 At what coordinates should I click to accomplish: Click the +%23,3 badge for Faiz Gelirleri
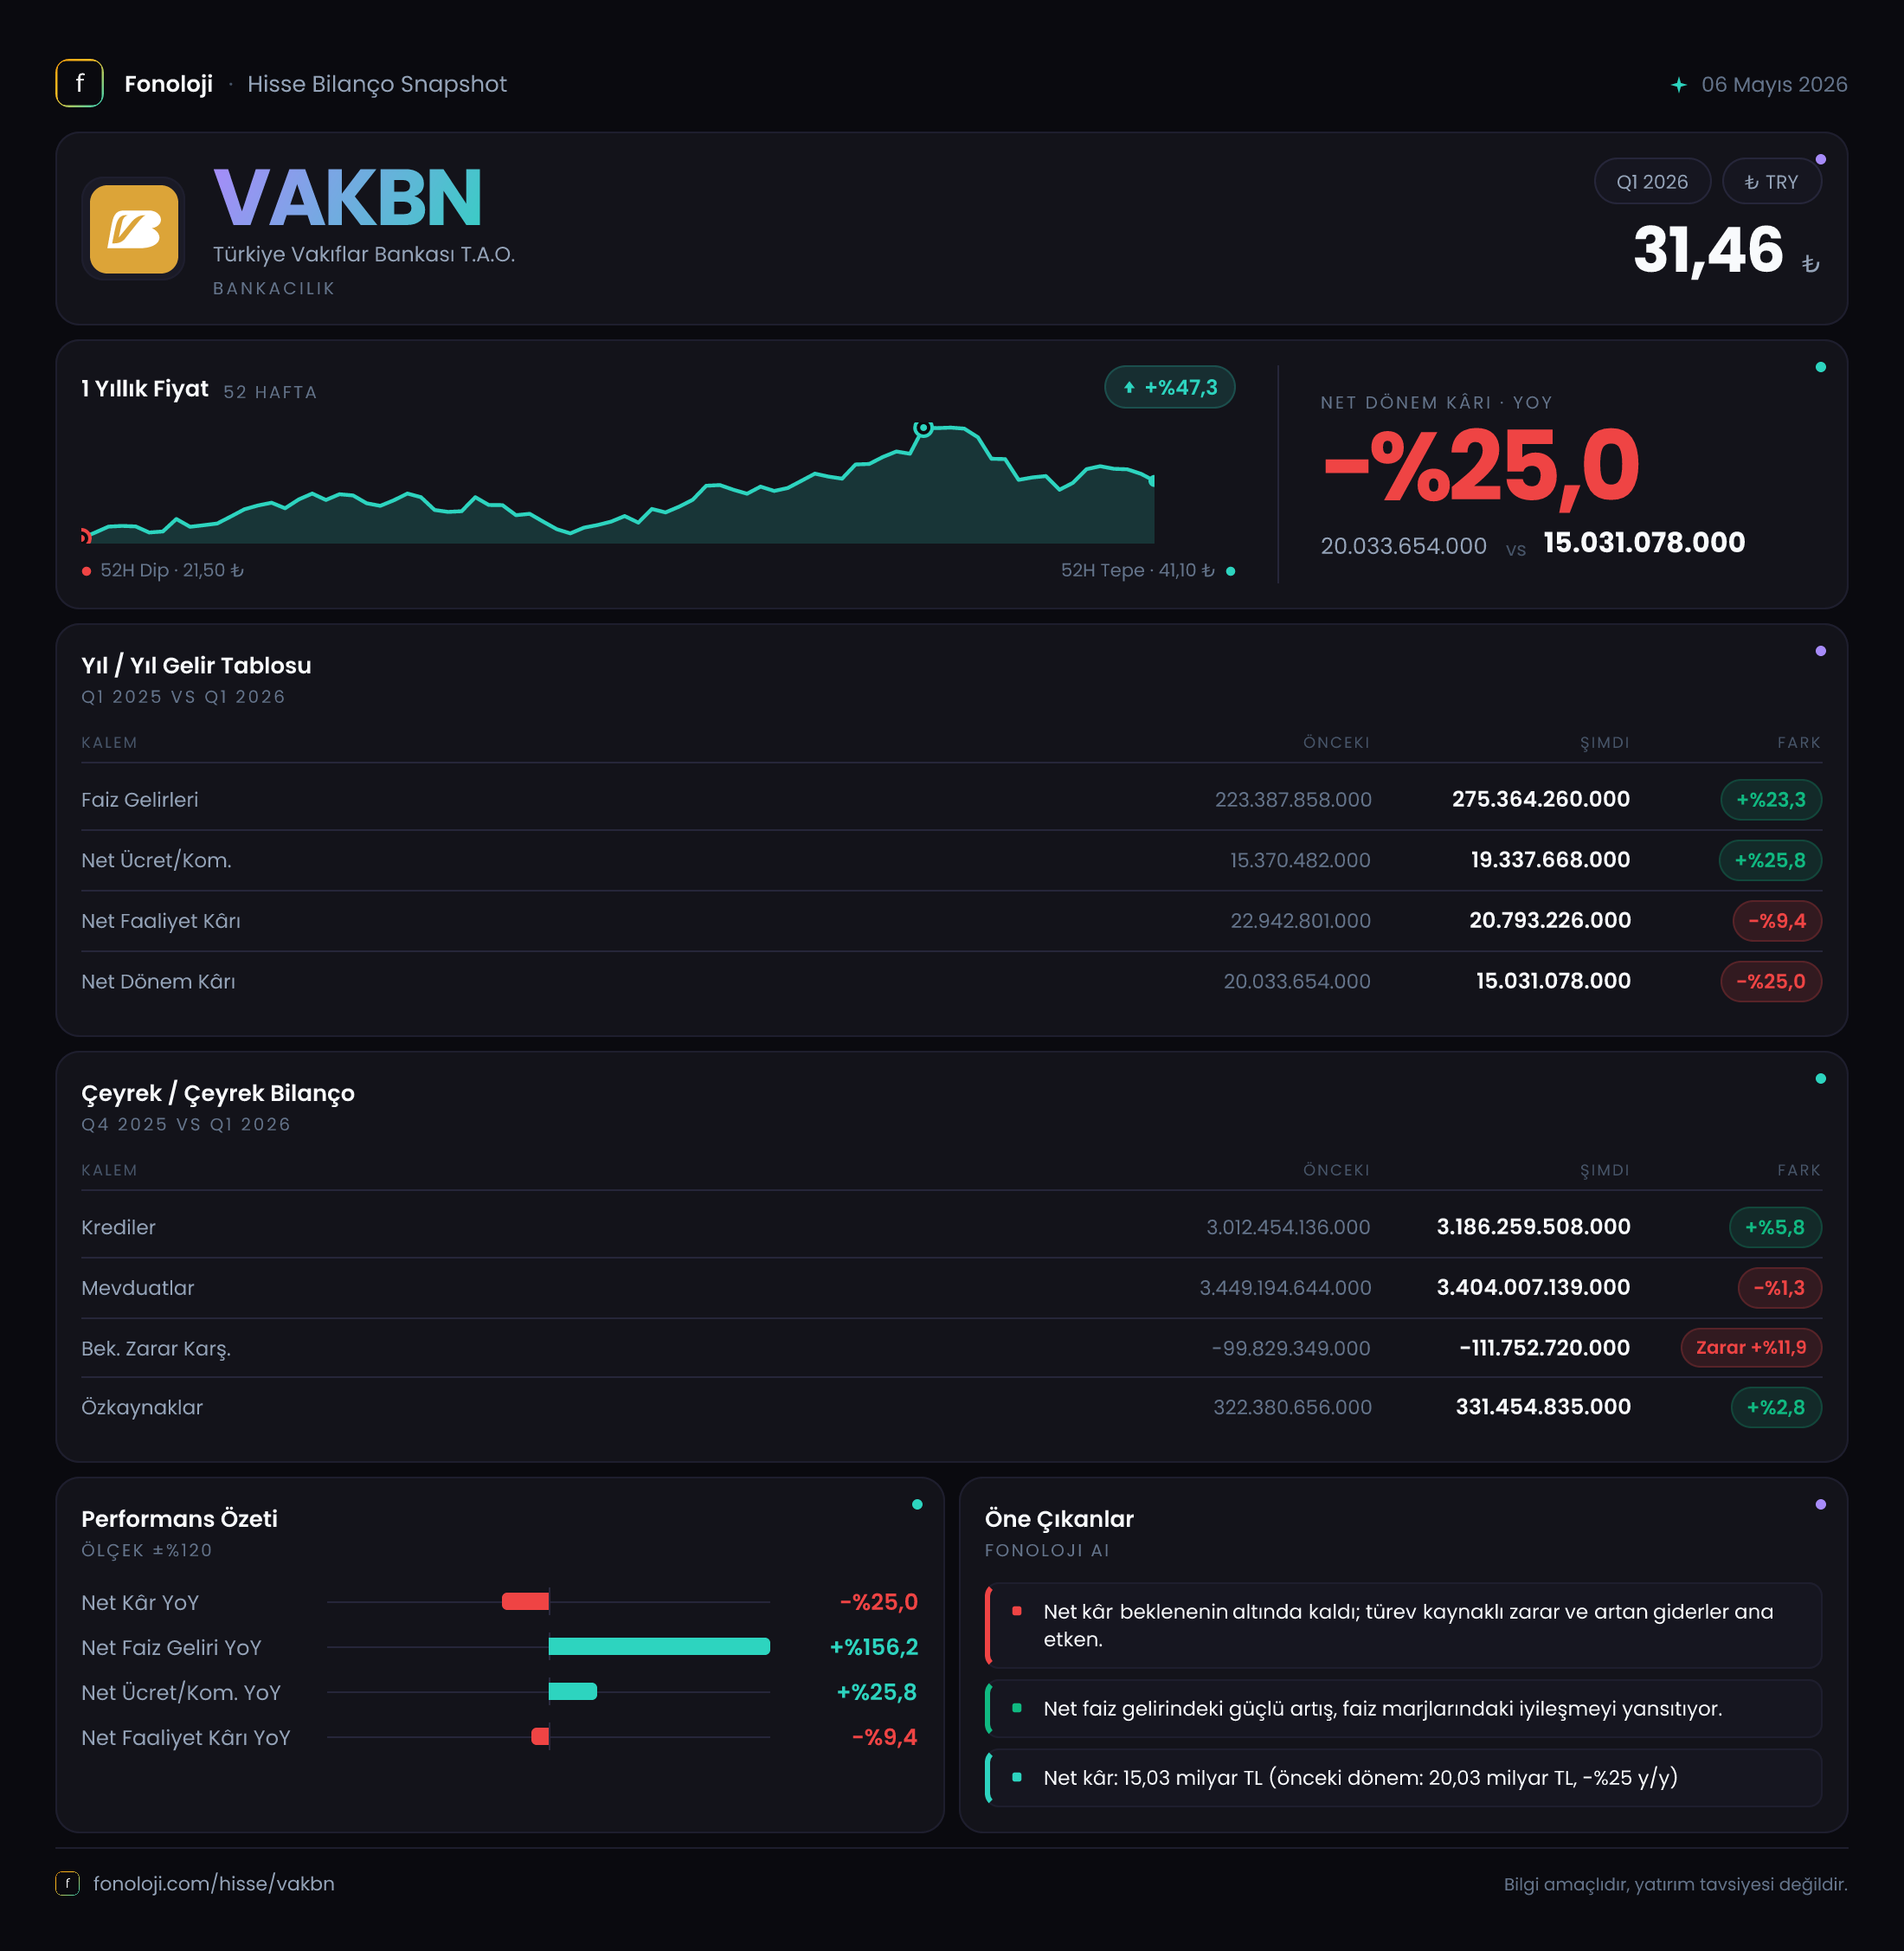point(1770,800)
